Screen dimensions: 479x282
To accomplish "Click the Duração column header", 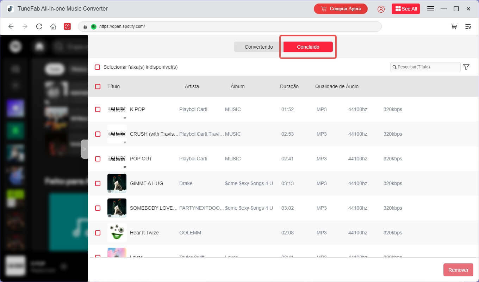I will pyautogui.click(x=289, y=86).
